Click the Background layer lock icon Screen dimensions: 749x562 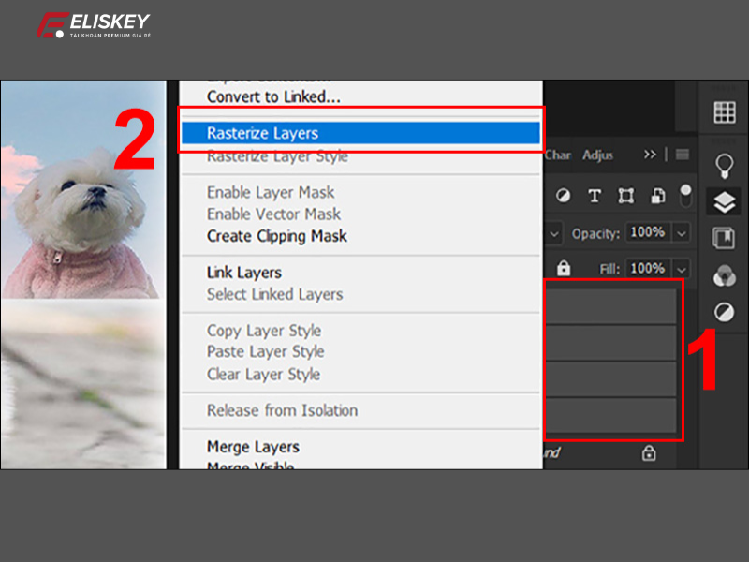pyautogui.click(x=647, y=452)
